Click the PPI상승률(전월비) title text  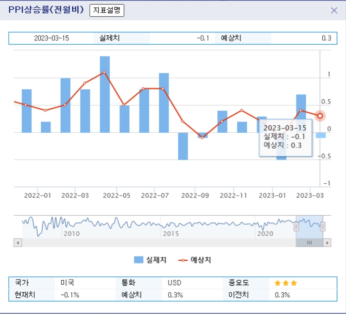pyautogui.click(x=46, y=10)
